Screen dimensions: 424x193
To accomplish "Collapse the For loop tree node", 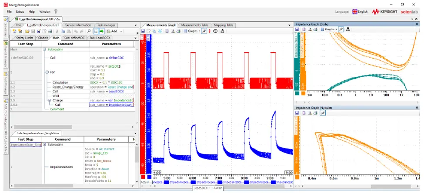I will pyautogui.click(x=47, y=72).
